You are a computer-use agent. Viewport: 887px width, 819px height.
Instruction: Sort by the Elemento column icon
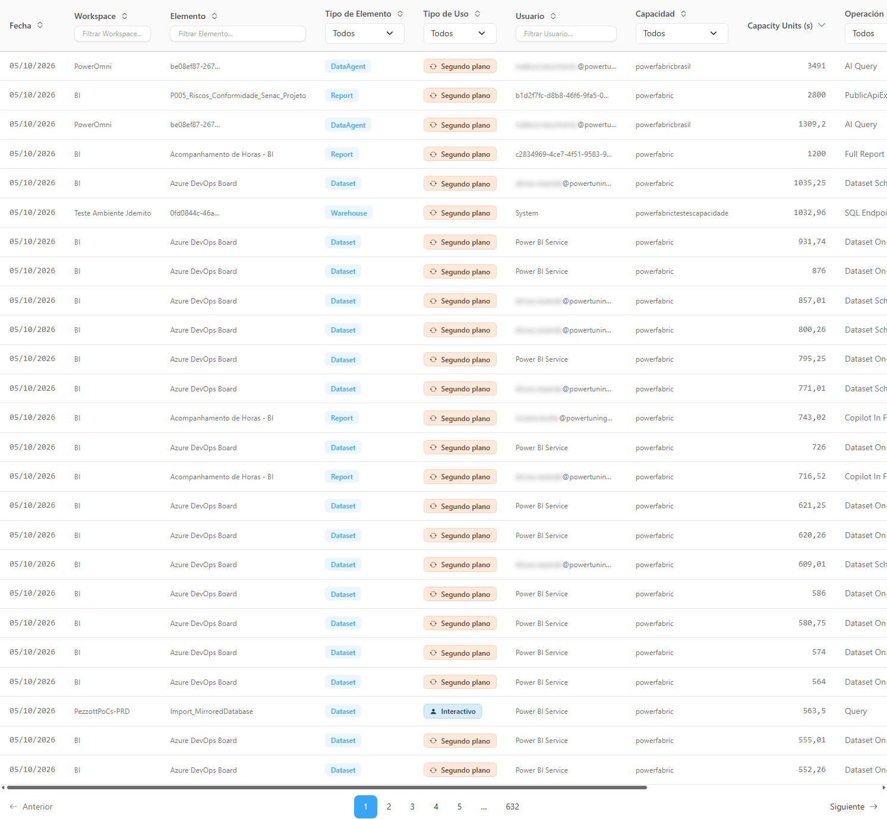(x=214, y=16)
